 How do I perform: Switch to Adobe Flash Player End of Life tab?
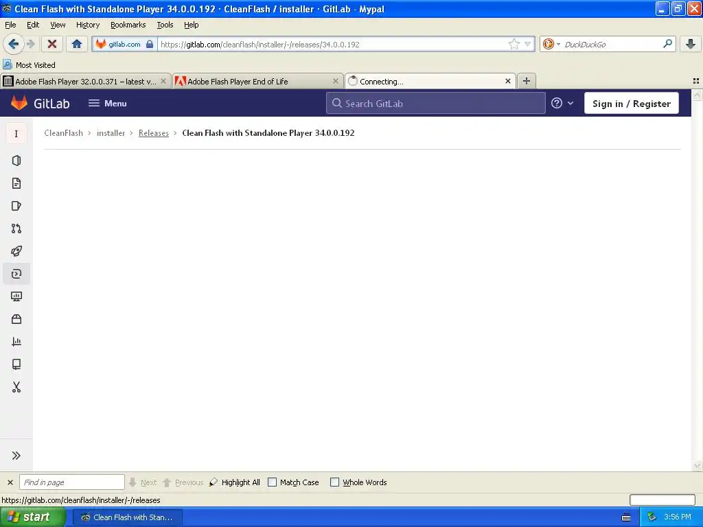pyautogui.click(x=258, y=81)
